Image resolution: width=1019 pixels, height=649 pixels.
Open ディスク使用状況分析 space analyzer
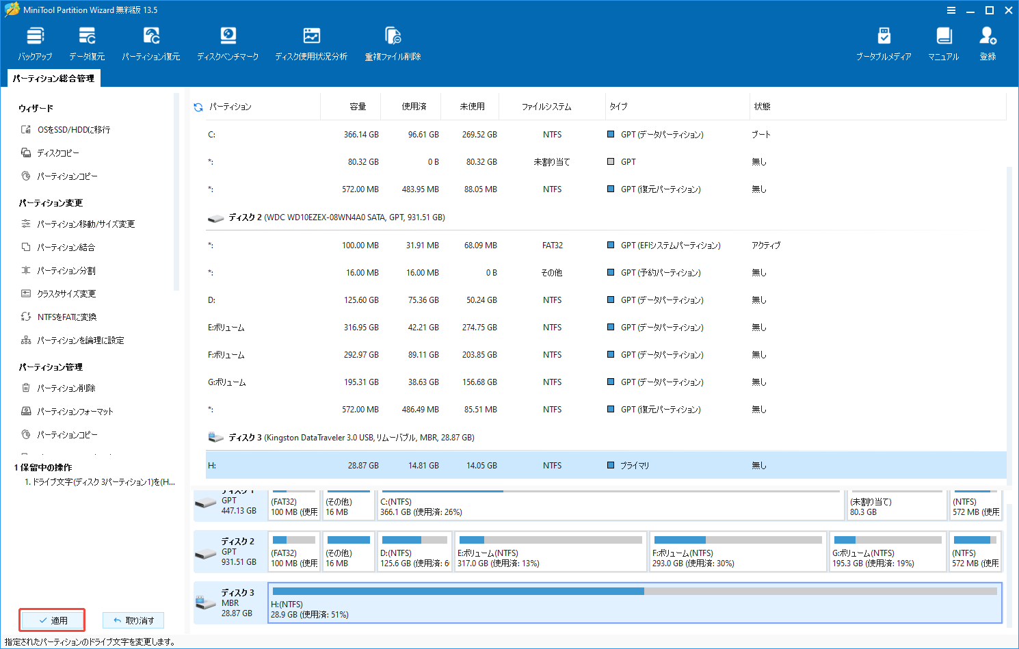[311, 42]
